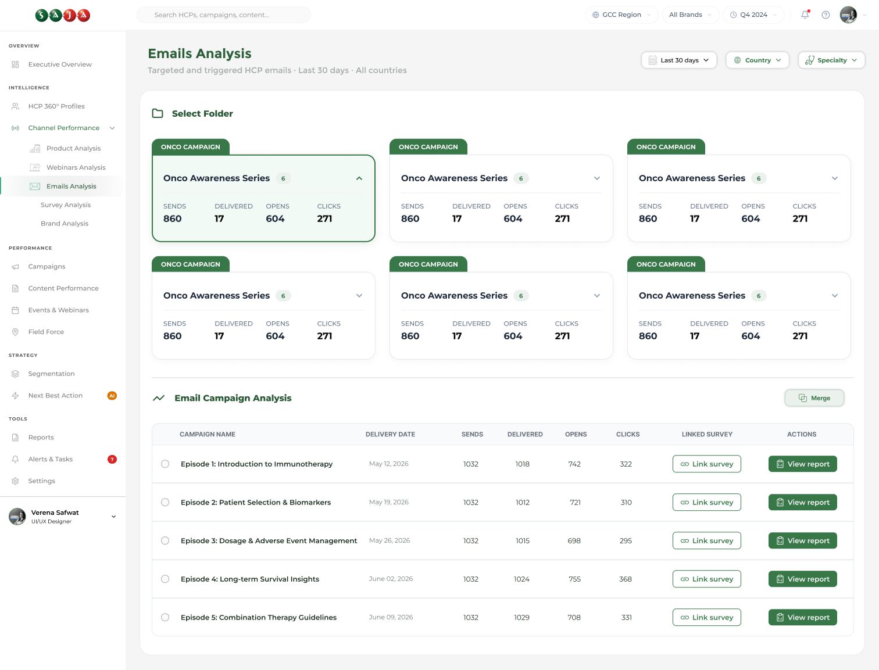Select the Episode 5 radio button

165,617
